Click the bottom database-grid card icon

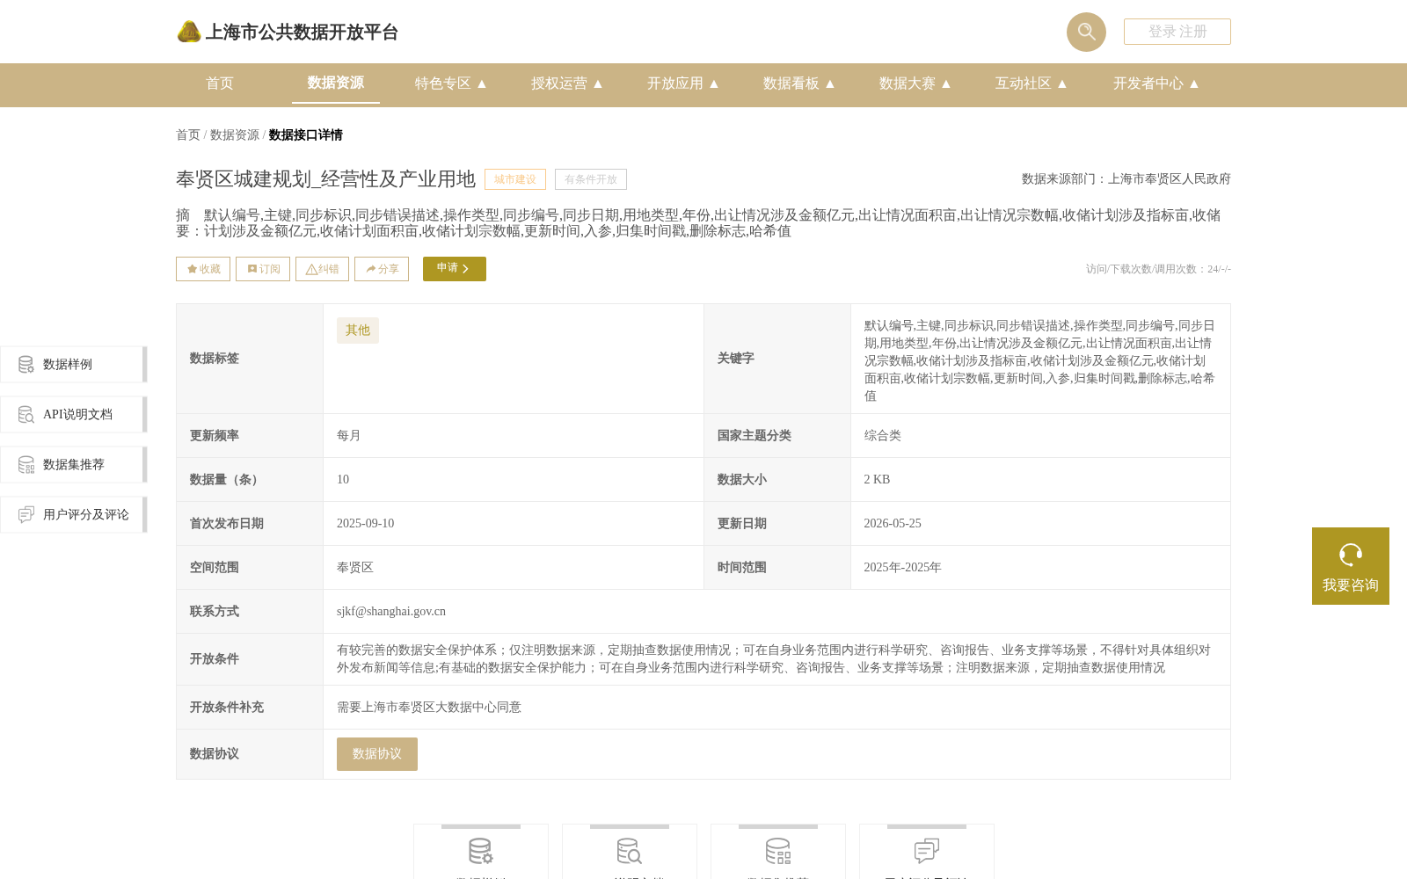pos(778,851)
